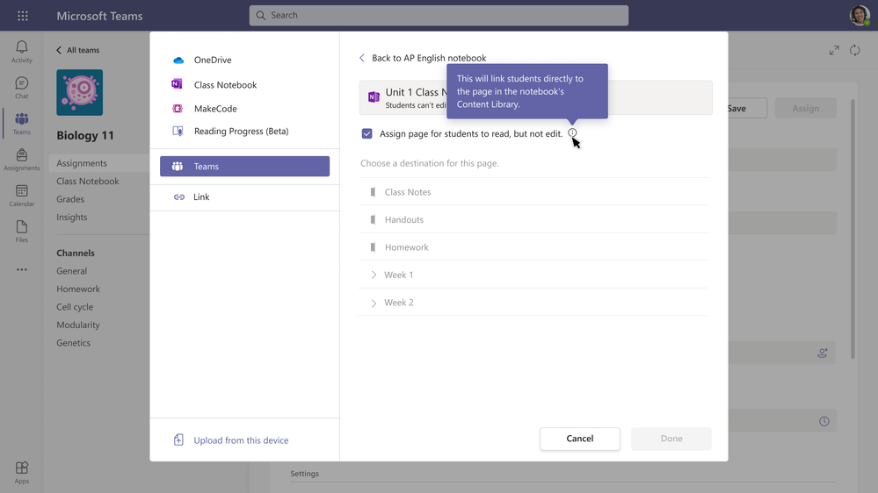Open the Genetics channel
This screenshot has width=878, height=493.
click(73, 343)
